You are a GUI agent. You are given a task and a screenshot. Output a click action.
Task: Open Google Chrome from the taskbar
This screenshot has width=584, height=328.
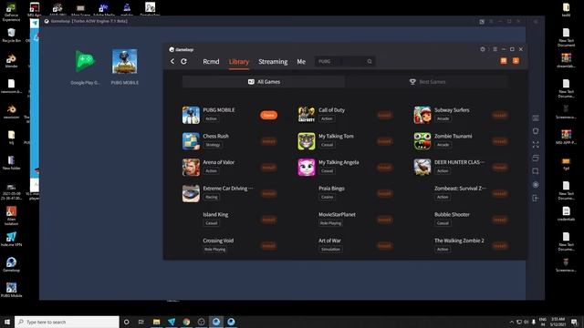click(186, 322)
